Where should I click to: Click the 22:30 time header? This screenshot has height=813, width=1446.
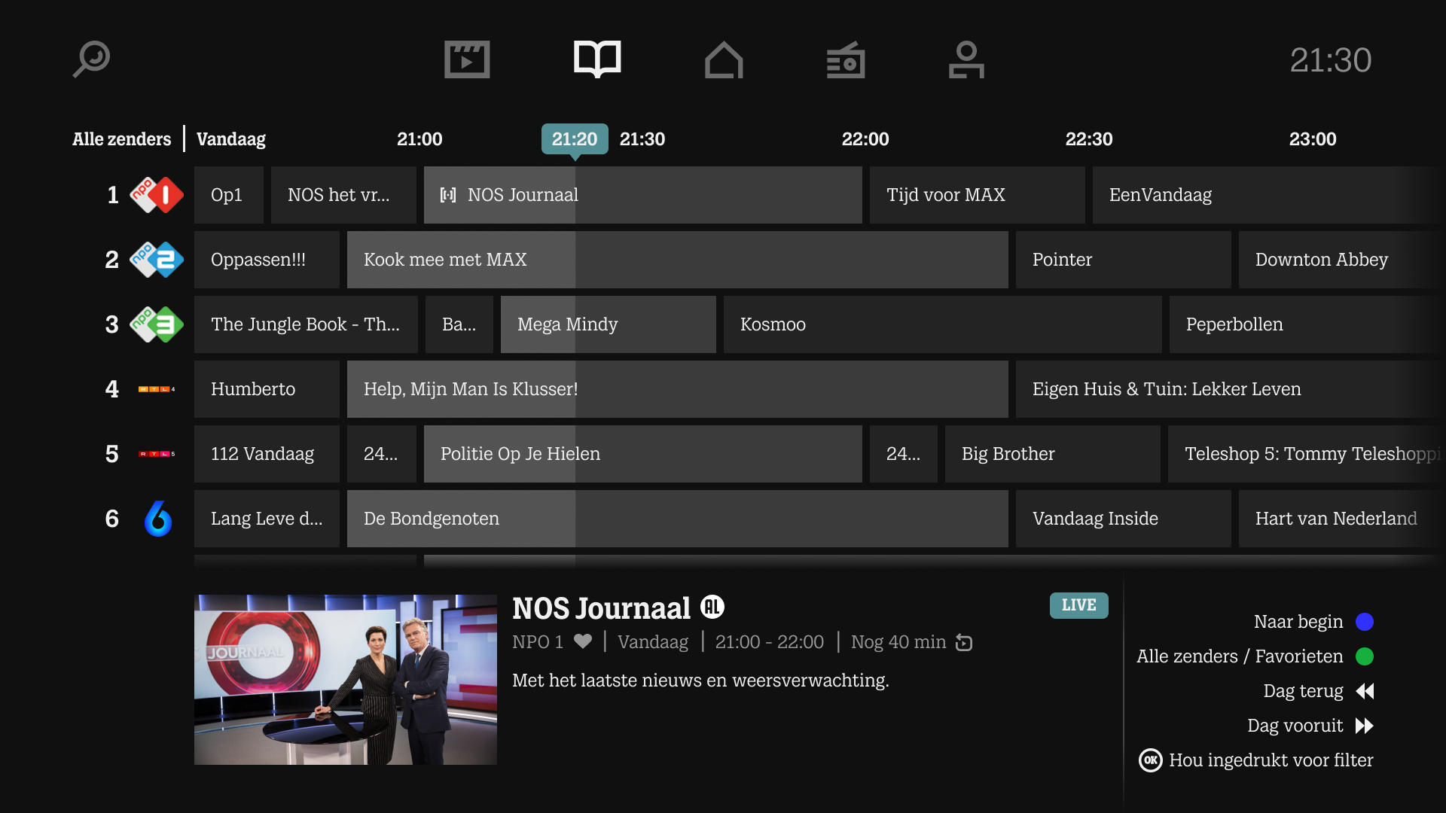pyautogui.click(x=1089, y=139)
